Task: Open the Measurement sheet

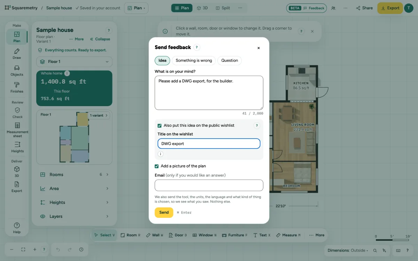Action: 17,129
